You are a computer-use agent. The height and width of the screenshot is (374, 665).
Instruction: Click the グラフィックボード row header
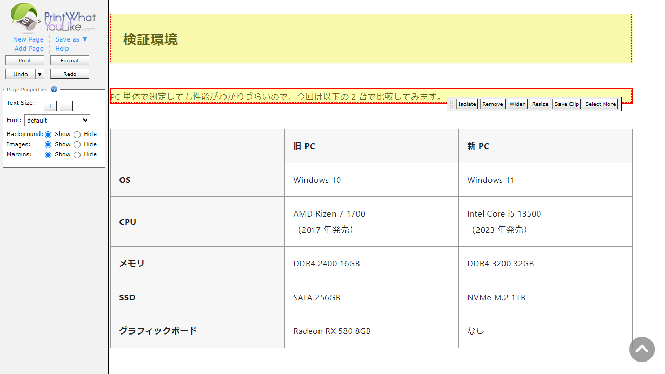[197, 331]
